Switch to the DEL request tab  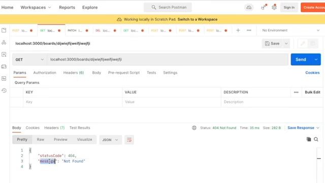[x=106, y=30]
